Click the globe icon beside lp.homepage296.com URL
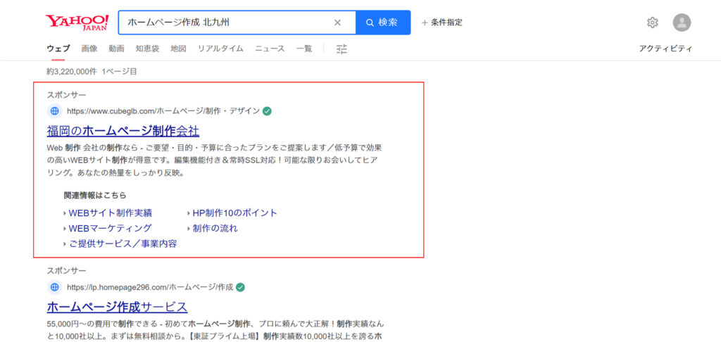 (x=55, y=287)
